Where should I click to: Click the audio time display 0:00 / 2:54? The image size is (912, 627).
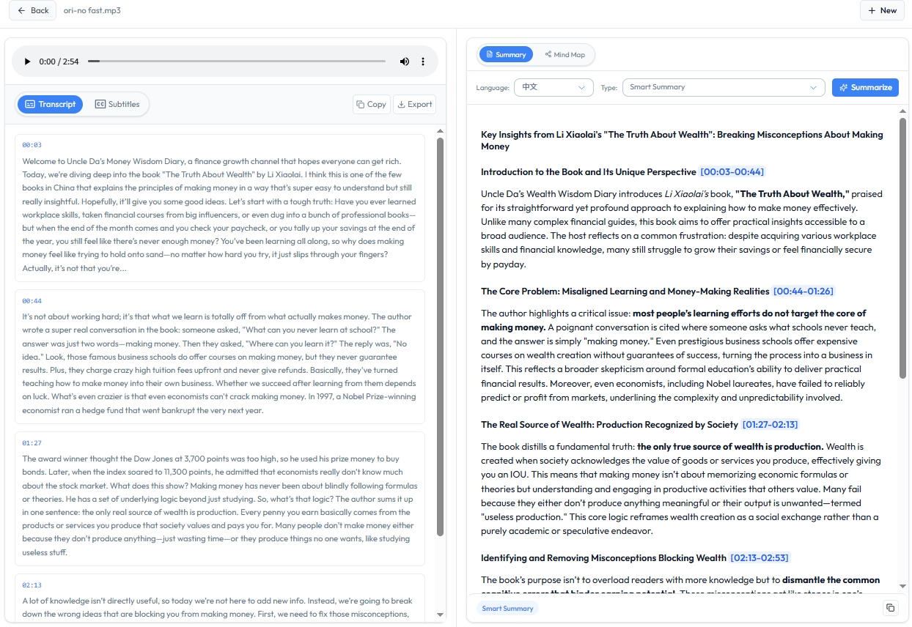59,62
